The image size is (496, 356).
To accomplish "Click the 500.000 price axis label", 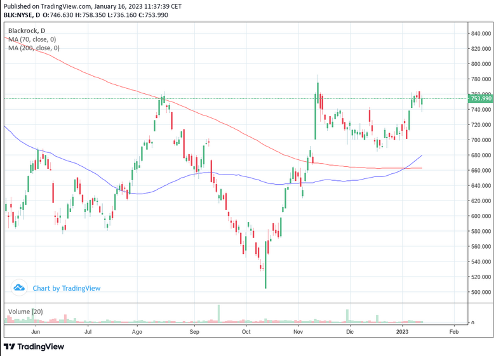I will tap(481, 292).
